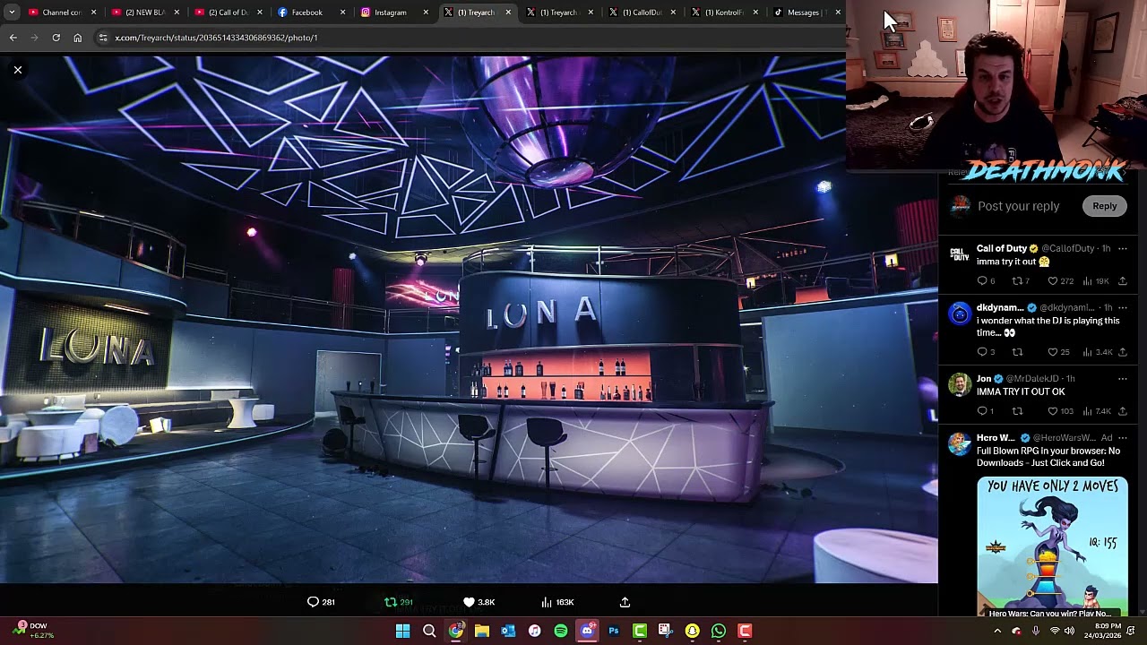Like the dkdynam reply about the DJ
The width and height of the screenshot is (1147, 645).
point(1058,352)
